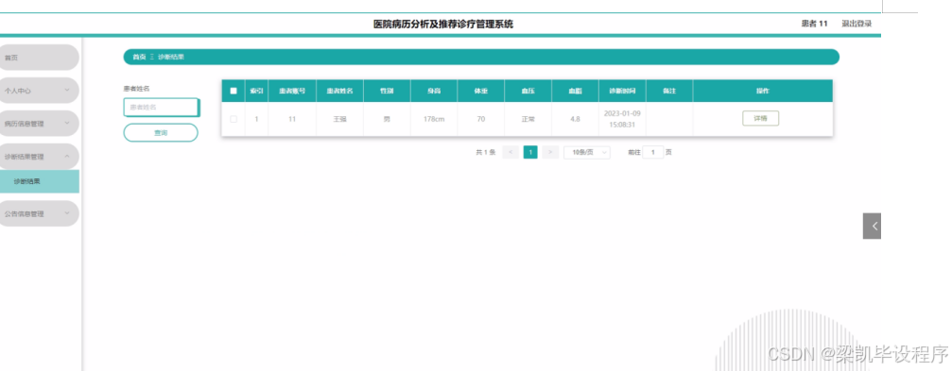Click the 性别 column header
952x371 pixels.
click(387, 91)
